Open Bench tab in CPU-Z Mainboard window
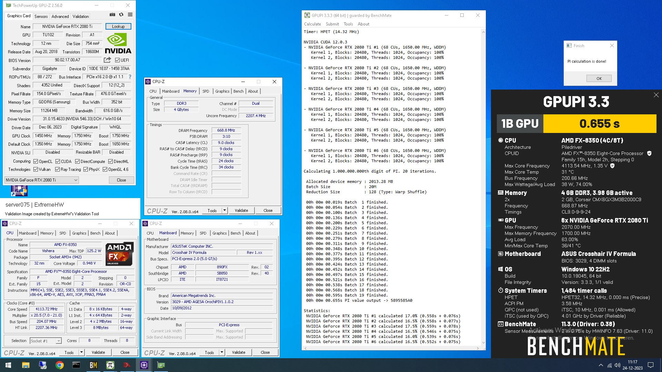This screenshot has height=372, width=662. 235,233
